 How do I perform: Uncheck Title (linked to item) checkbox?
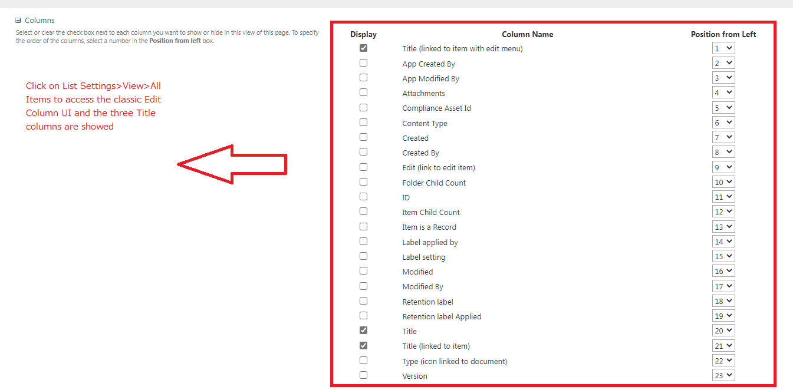point(363,345)
